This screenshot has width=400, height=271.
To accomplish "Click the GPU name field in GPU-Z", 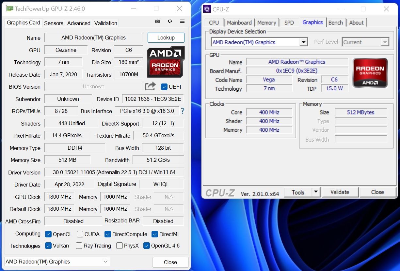I will click(93, 38).
